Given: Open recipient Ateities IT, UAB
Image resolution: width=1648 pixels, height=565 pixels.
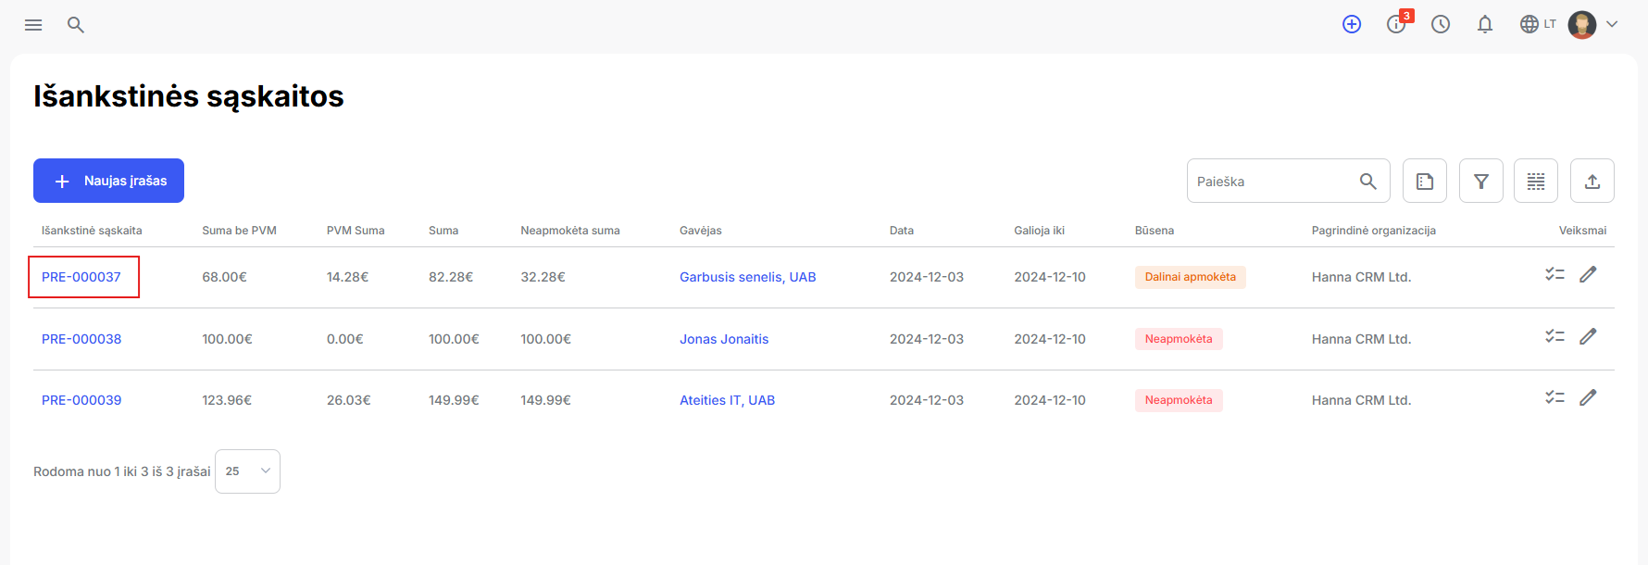Looking at the screenshot, I should (728, 400).
